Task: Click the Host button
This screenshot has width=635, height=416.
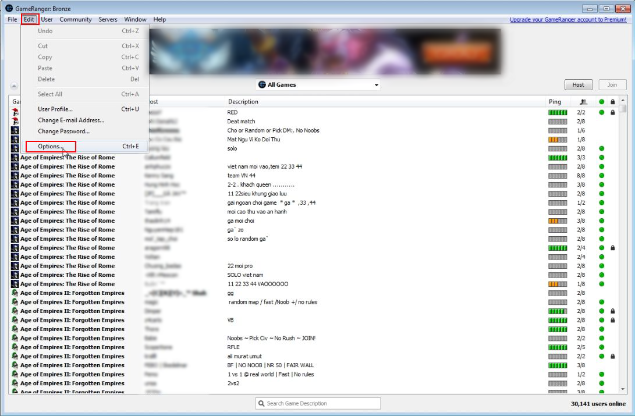Action: coord(579,84)
